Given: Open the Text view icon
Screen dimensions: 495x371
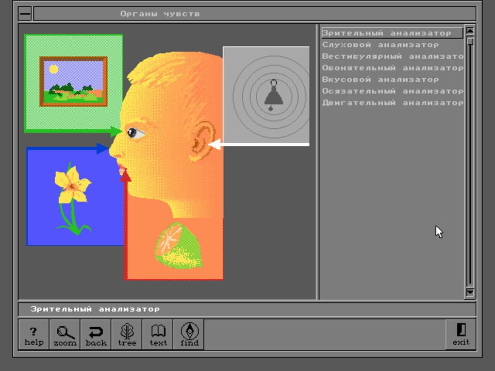Looking at the screenshot, I should (157, 334).
